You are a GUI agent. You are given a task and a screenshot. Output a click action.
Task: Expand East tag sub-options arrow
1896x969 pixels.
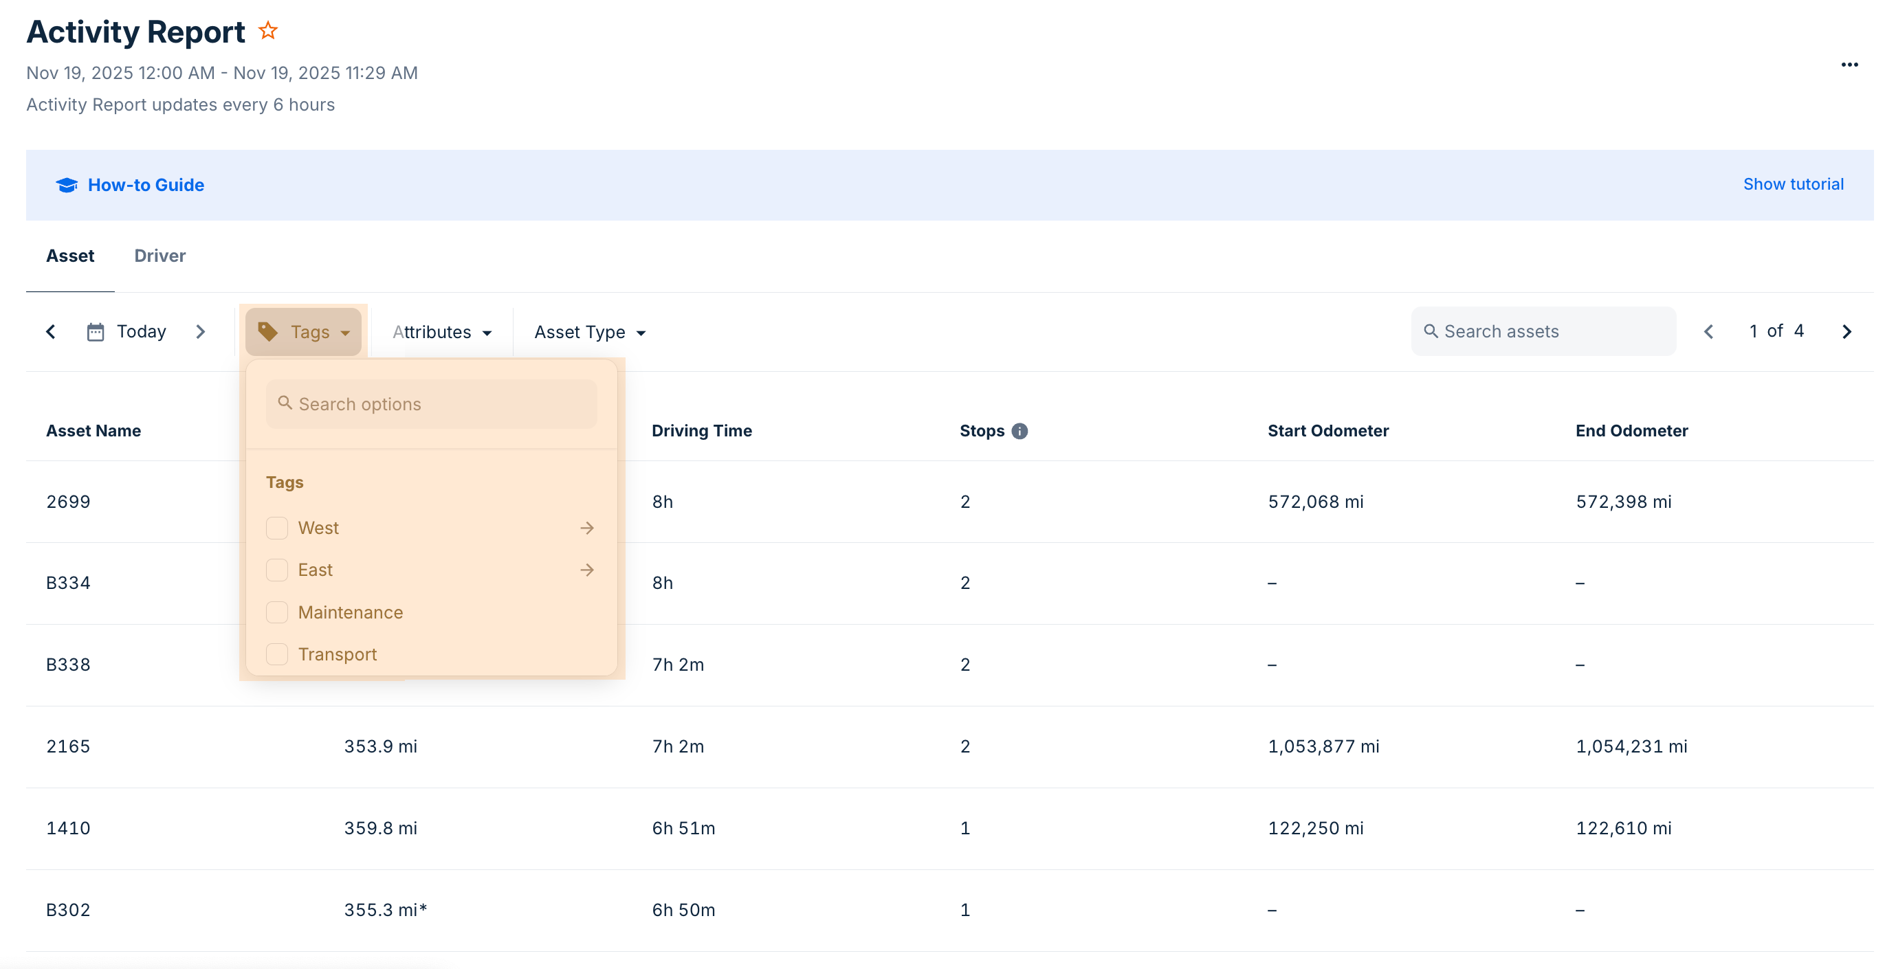(x=586, y=570)
